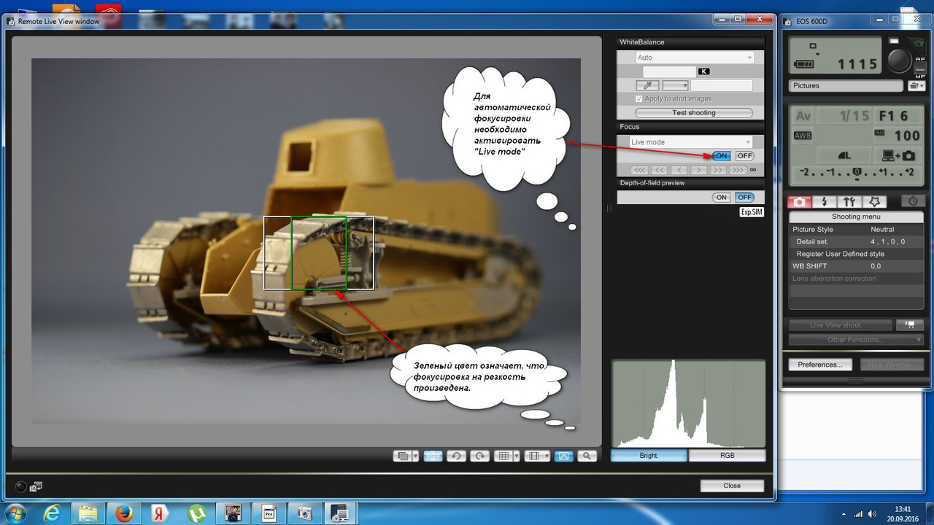The width and height of the screenshot is (934, 525).
Task: Open the Preferences dialog
Action: (819, 365)
